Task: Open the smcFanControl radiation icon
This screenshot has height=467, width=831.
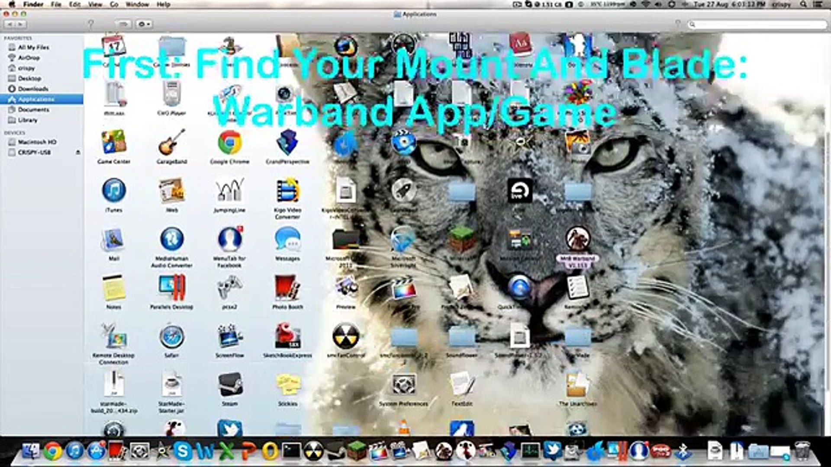Action: (345, 336)
